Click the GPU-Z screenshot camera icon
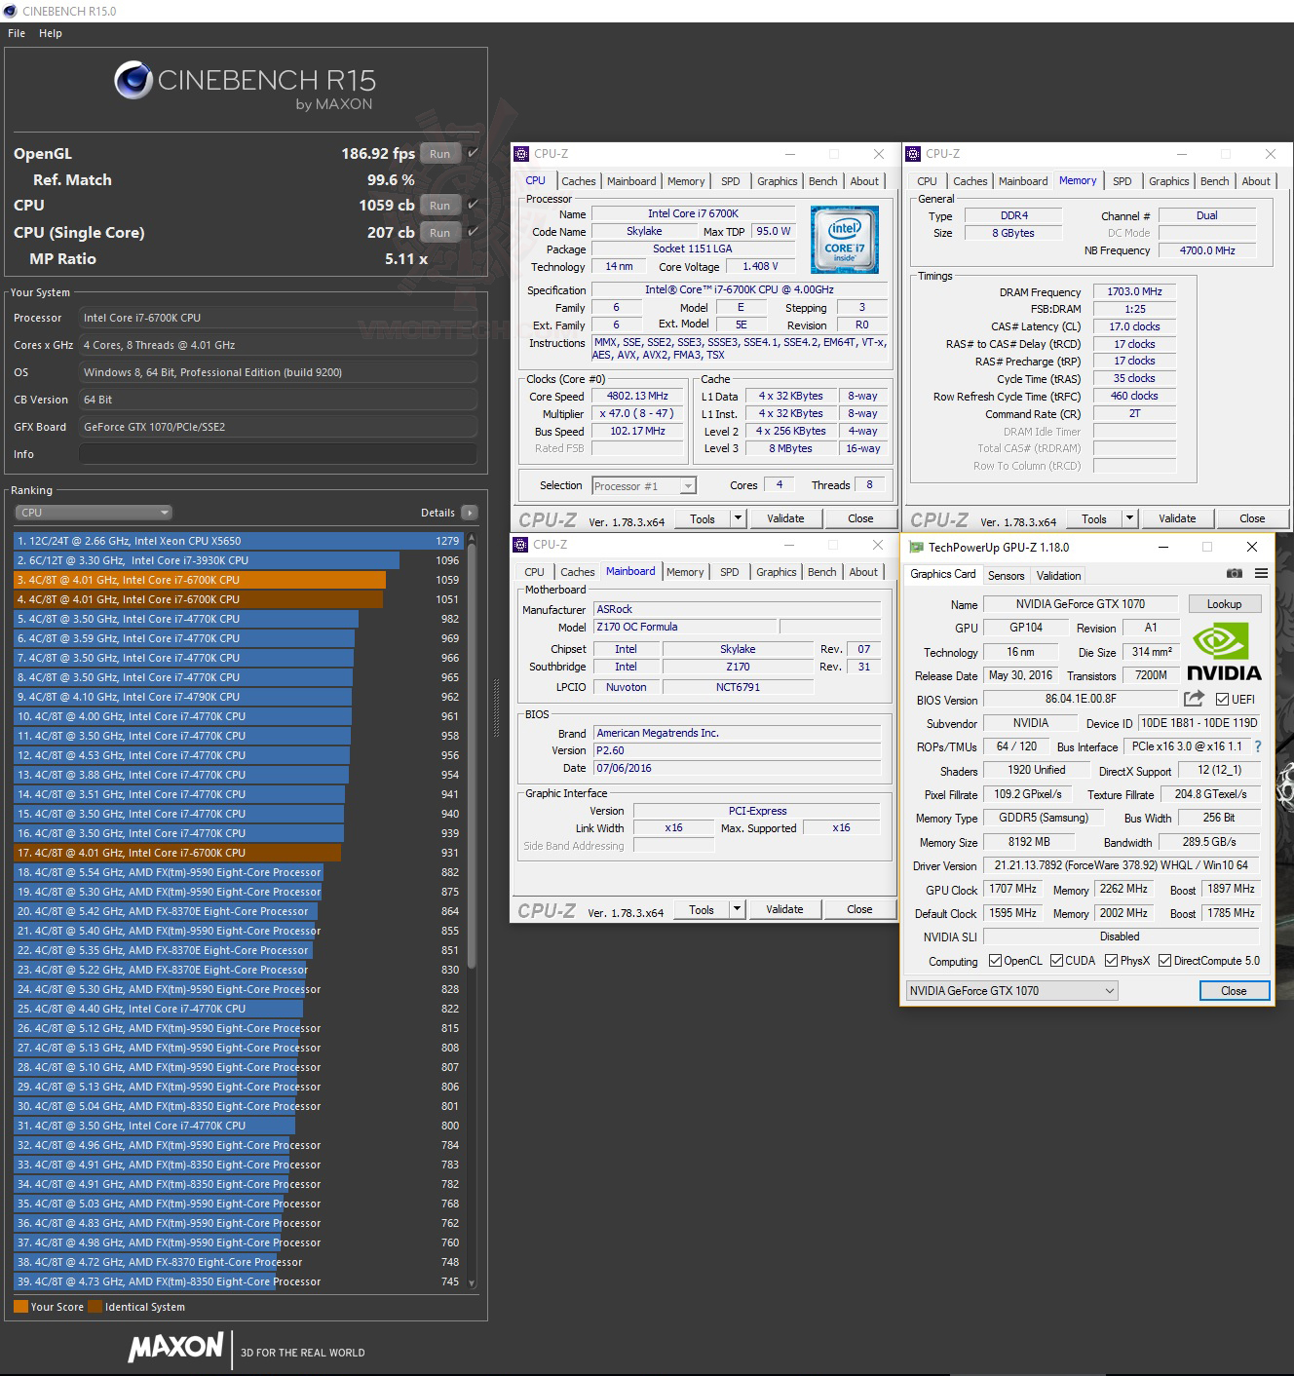The width and height of the screenshot is (1294, 1376). pyautogui.click(x=1234, y=574)
